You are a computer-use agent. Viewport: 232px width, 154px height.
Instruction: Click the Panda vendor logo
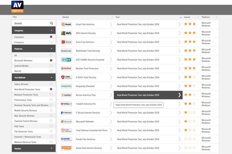66,139
